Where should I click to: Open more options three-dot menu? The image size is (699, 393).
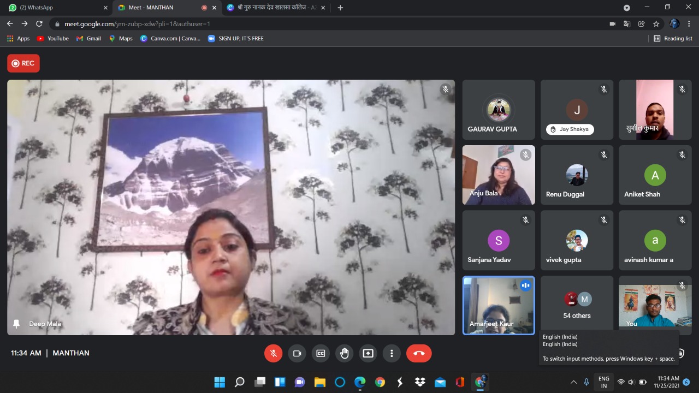coord(392,353)
